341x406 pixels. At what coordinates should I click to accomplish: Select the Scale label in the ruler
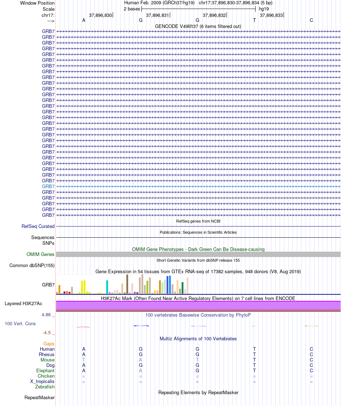tap(48, 9)
